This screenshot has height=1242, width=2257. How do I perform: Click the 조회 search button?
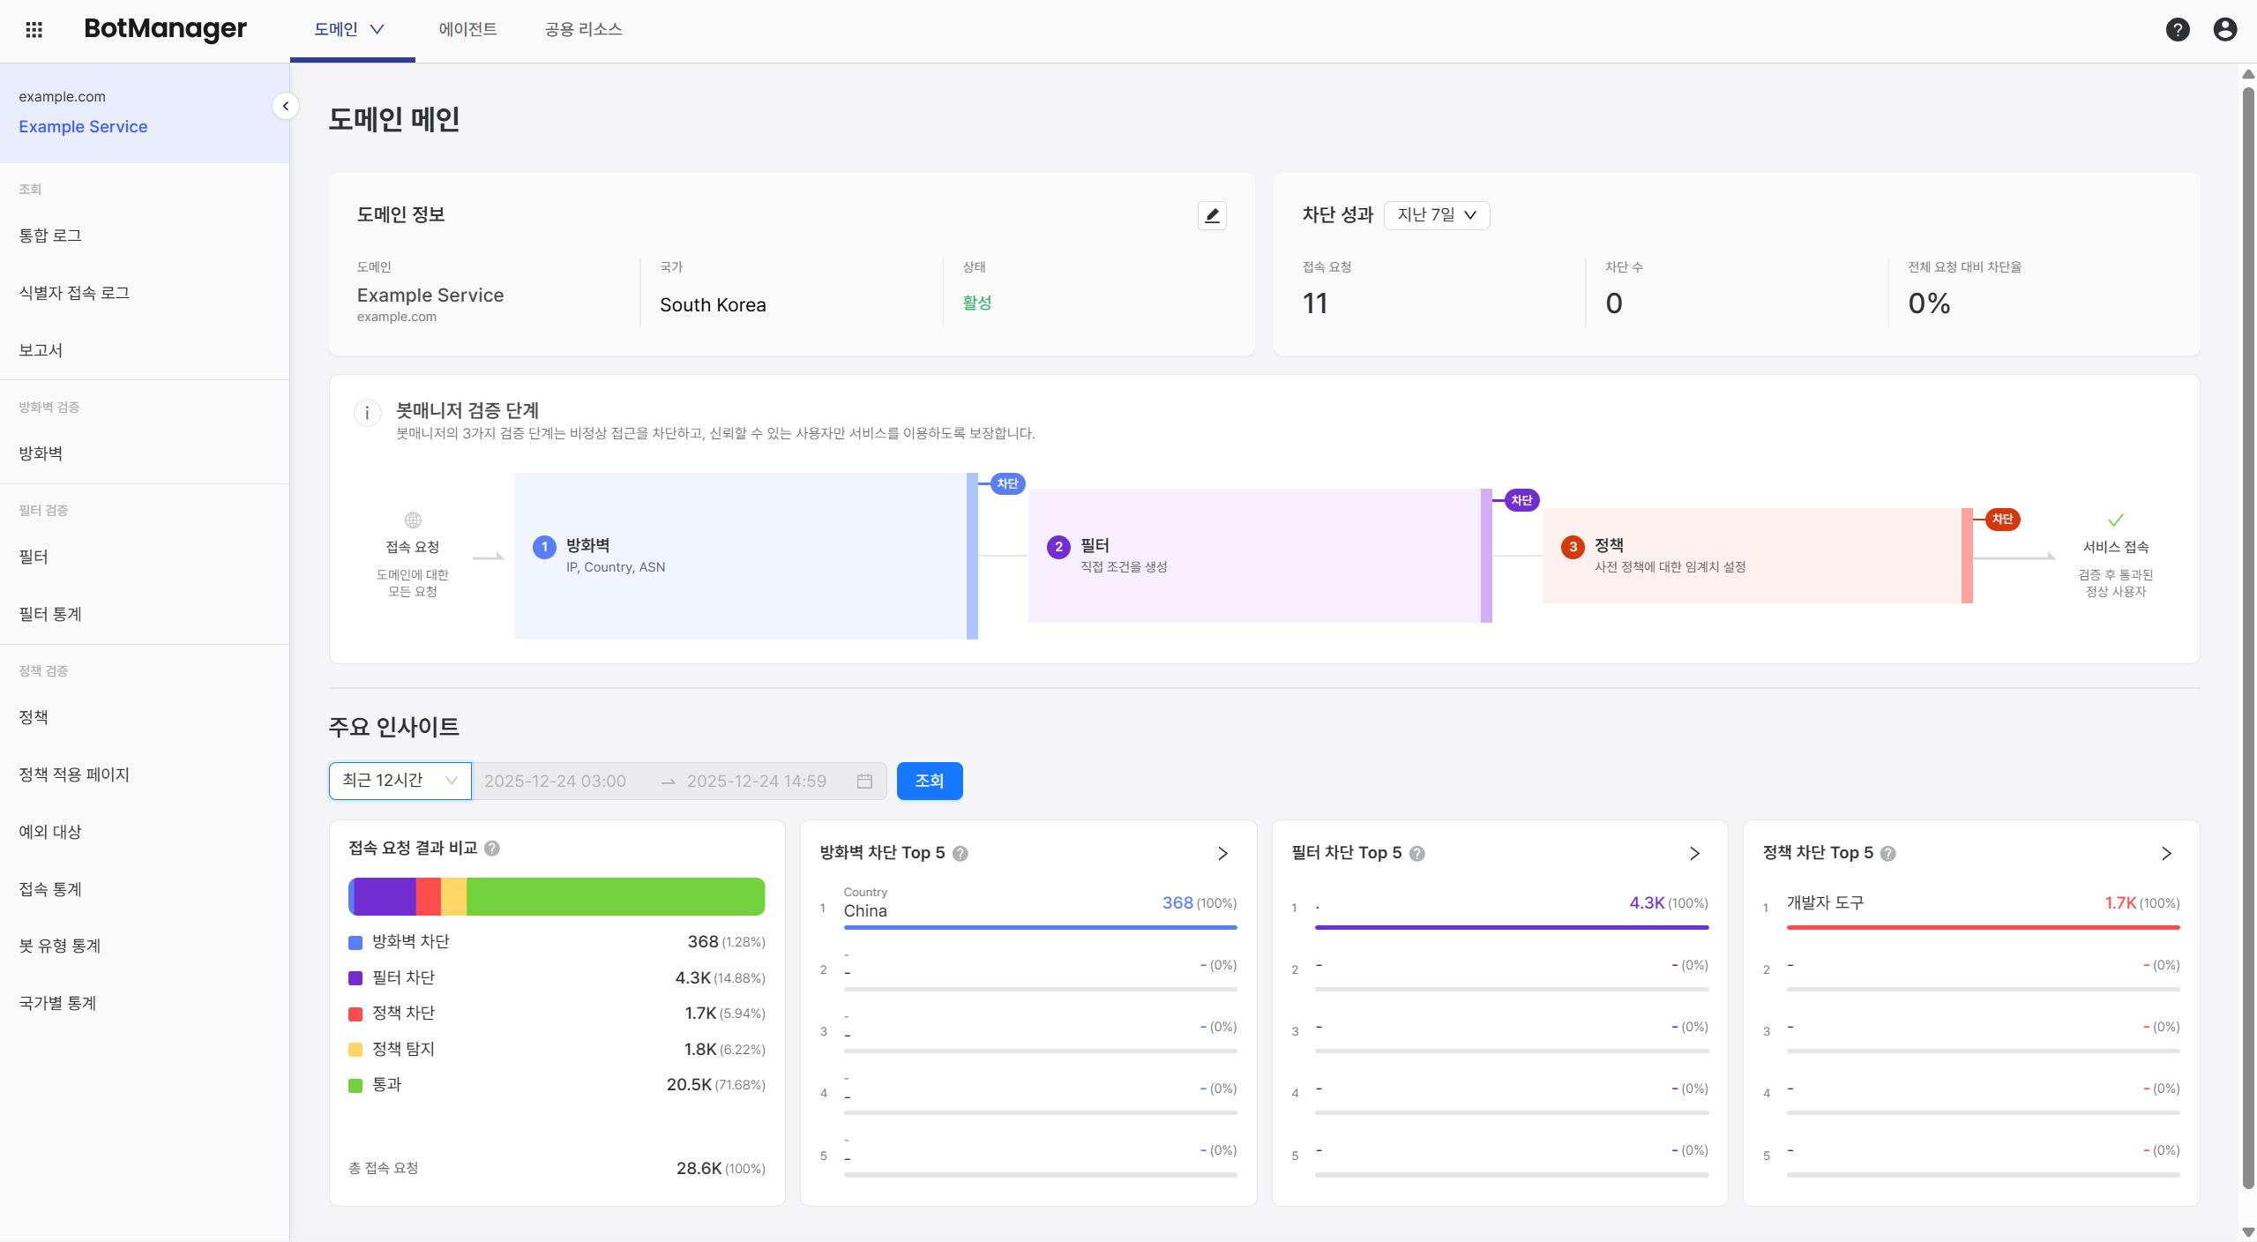click(929, 781)
